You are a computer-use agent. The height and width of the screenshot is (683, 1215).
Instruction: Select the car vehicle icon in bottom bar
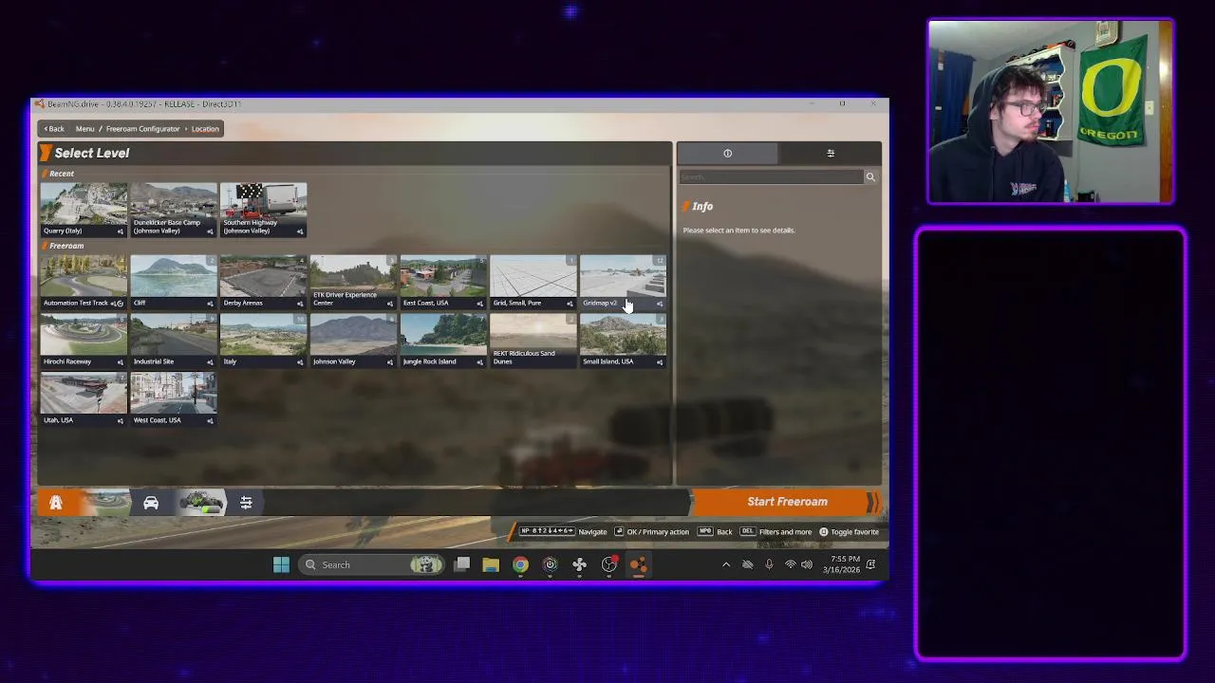(x=151, y=503)
